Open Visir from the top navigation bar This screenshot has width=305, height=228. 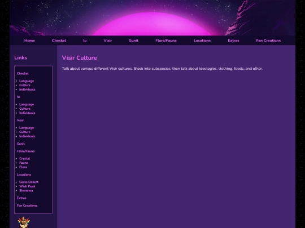(108, 41)
